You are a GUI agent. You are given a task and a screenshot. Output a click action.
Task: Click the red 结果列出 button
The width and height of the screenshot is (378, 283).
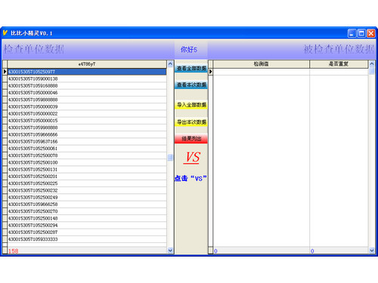191,139
